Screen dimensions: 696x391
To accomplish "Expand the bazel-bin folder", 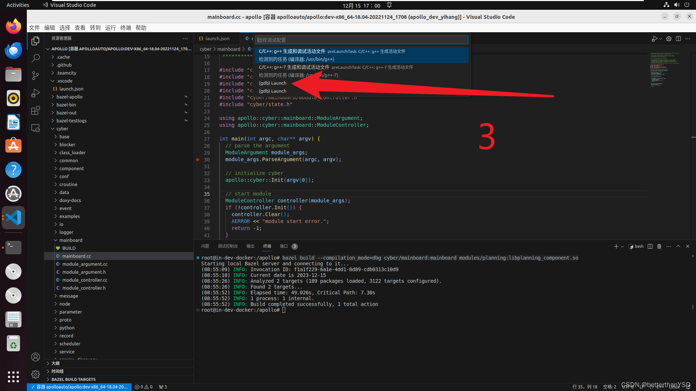I will 66,105.
